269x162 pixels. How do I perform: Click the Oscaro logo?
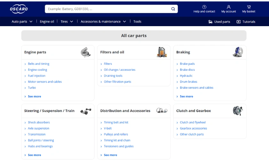(19, 9)
